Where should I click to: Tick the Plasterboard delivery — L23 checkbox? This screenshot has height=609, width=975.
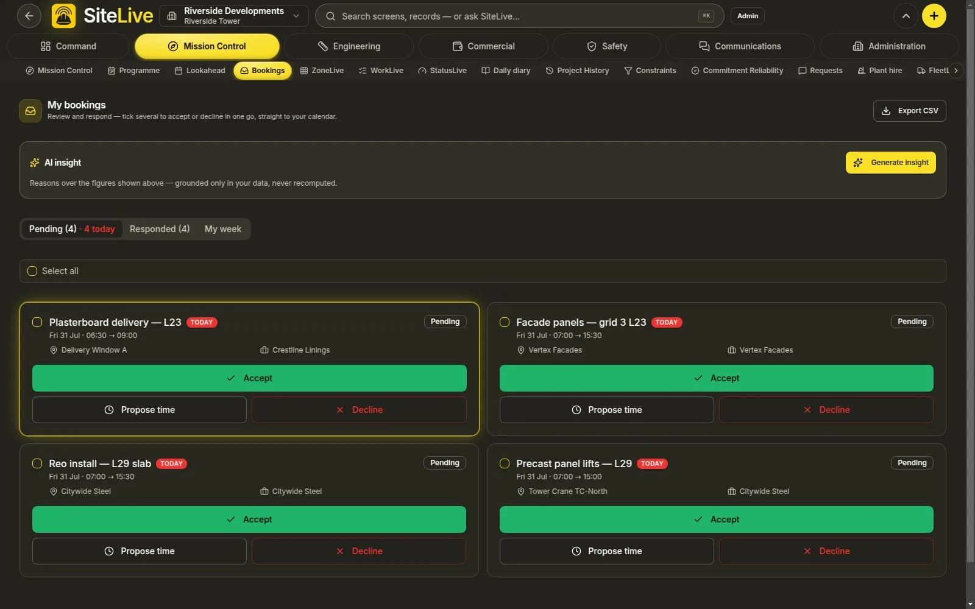pos(37,322)
